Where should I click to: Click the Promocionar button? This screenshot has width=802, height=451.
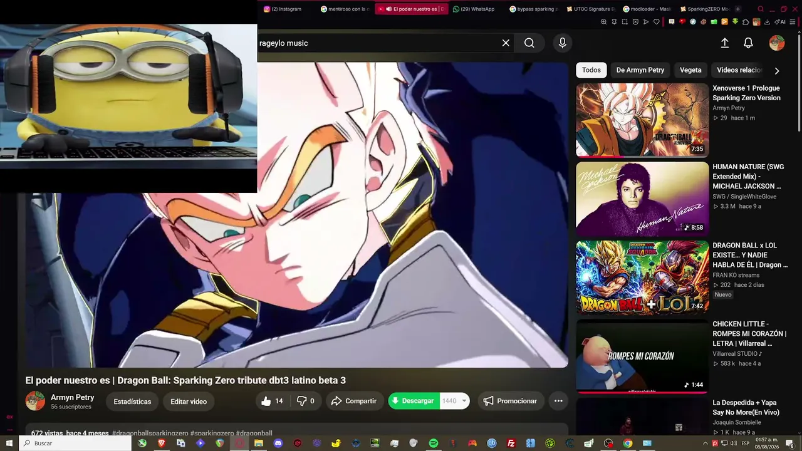(x=510, y=401)
